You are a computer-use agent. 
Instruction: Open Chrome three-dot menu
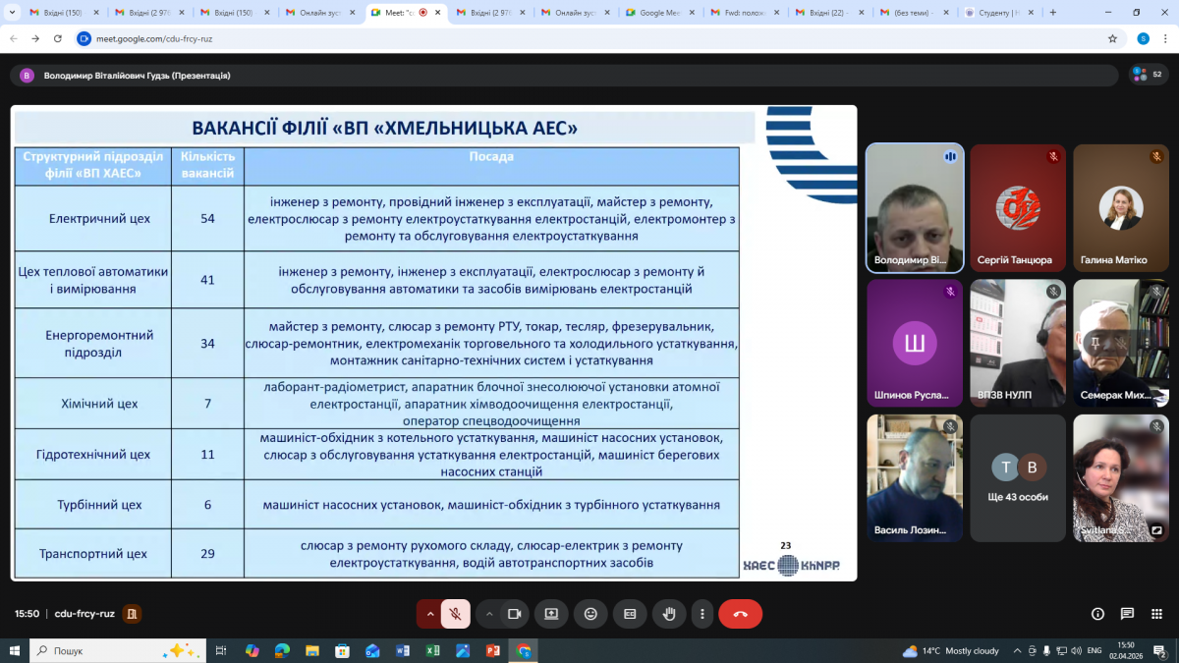click(1166, 38)
